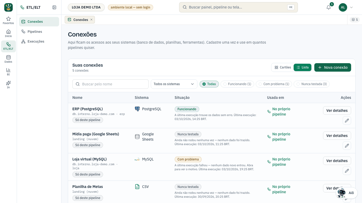362x203 pixels.
Task: Filter by Com problema (1)
Action: pos(274,84)
